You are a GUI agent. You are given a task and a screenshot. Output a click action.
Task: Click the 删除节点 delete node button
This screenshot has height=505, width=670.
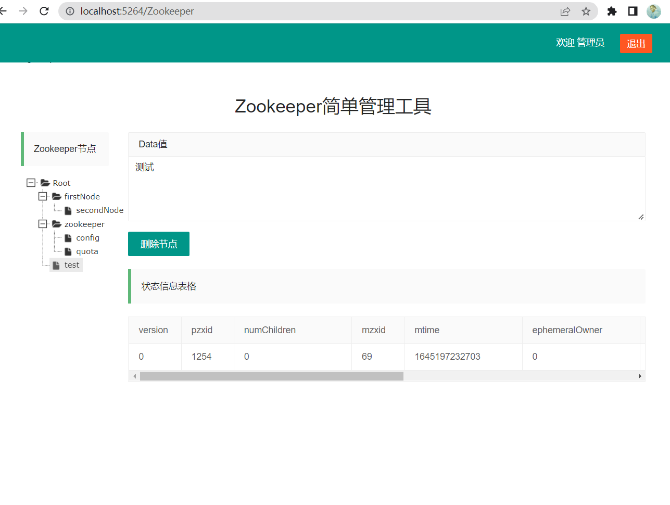tap(159, 244)
